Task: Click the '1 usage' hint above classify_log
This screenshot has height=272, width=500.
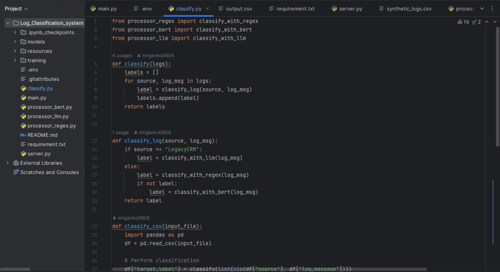Action: [x=120, y=132]
